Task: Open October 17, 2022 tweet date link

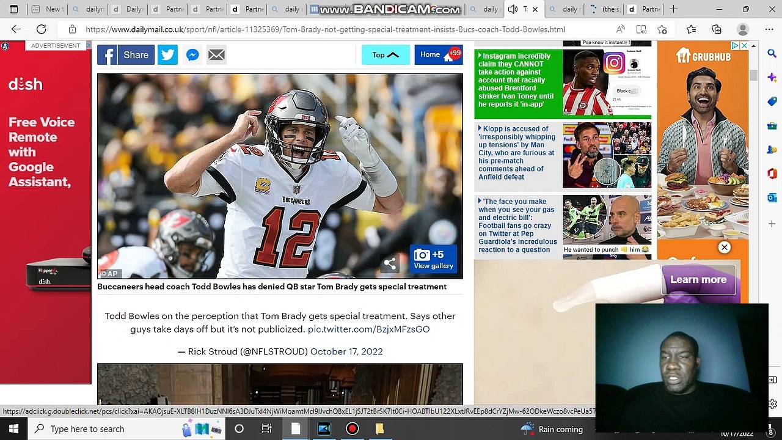Action: pos(346,351)
